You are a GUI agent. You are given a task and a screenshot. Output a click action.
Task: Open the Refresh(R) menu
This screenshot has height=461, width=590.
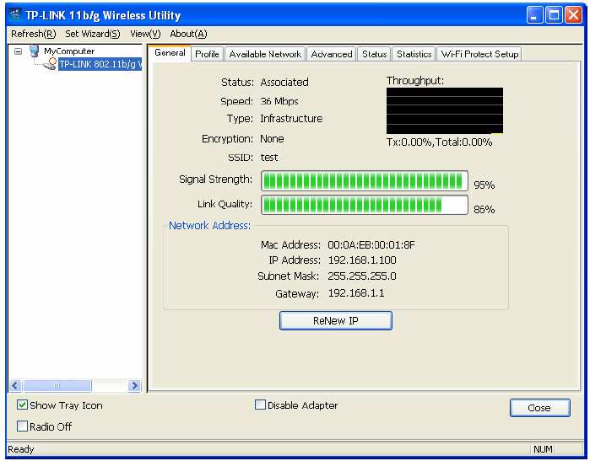click(34, 34)
